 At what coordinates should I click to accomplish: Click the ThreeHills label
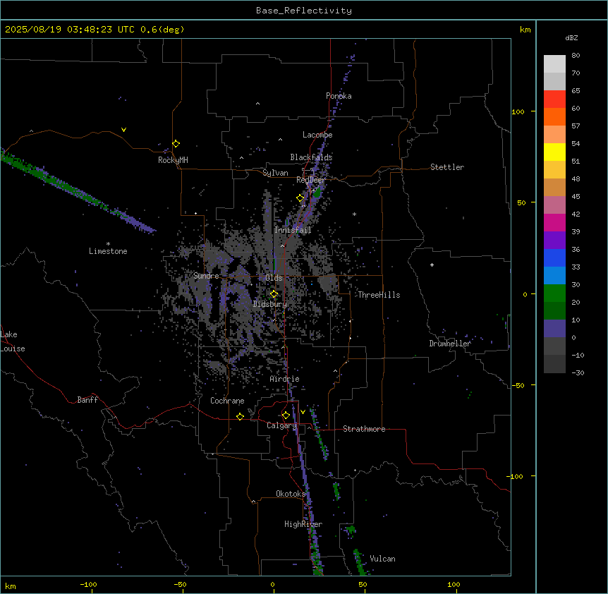379,295
